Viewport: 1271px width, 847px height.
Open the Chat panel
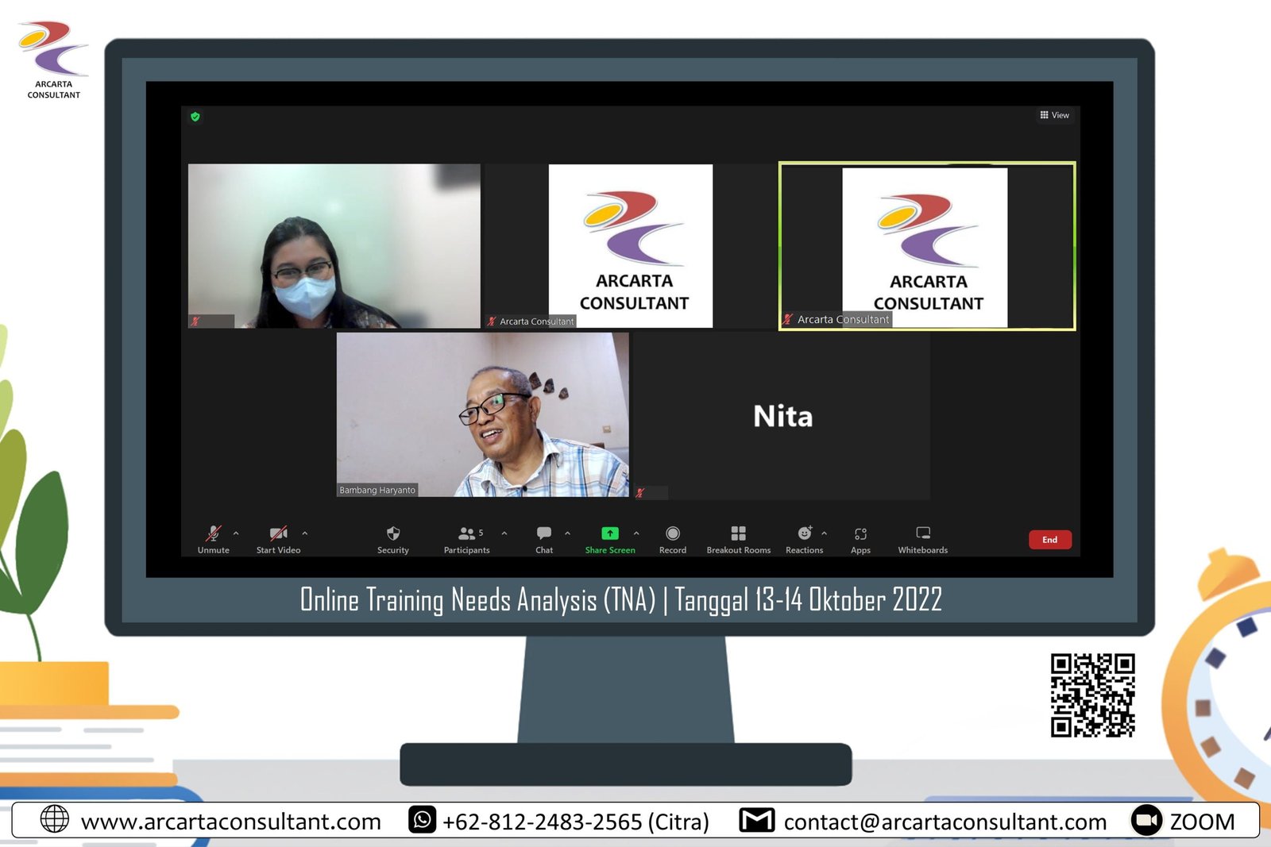(x=544, y=533)
